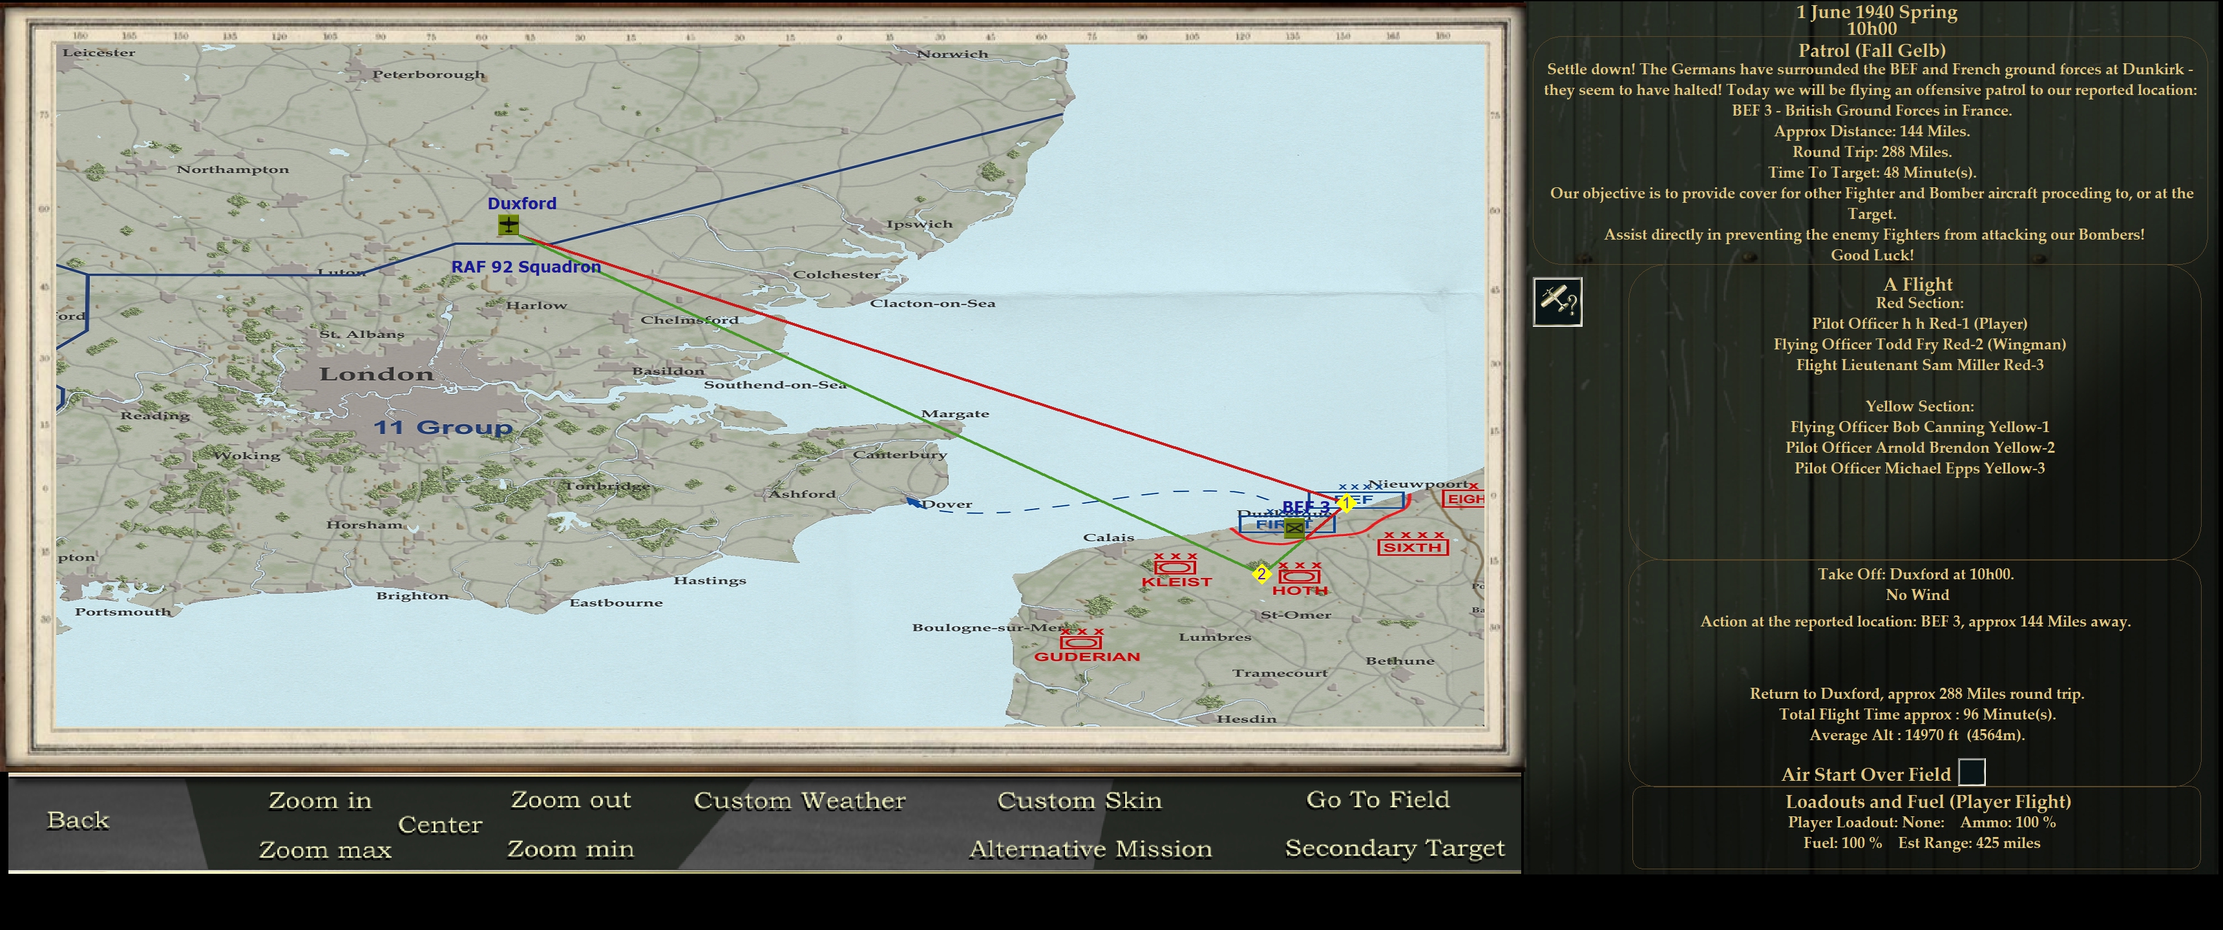
Task: Click Zoom in map button
Action: tap(319, 801)
